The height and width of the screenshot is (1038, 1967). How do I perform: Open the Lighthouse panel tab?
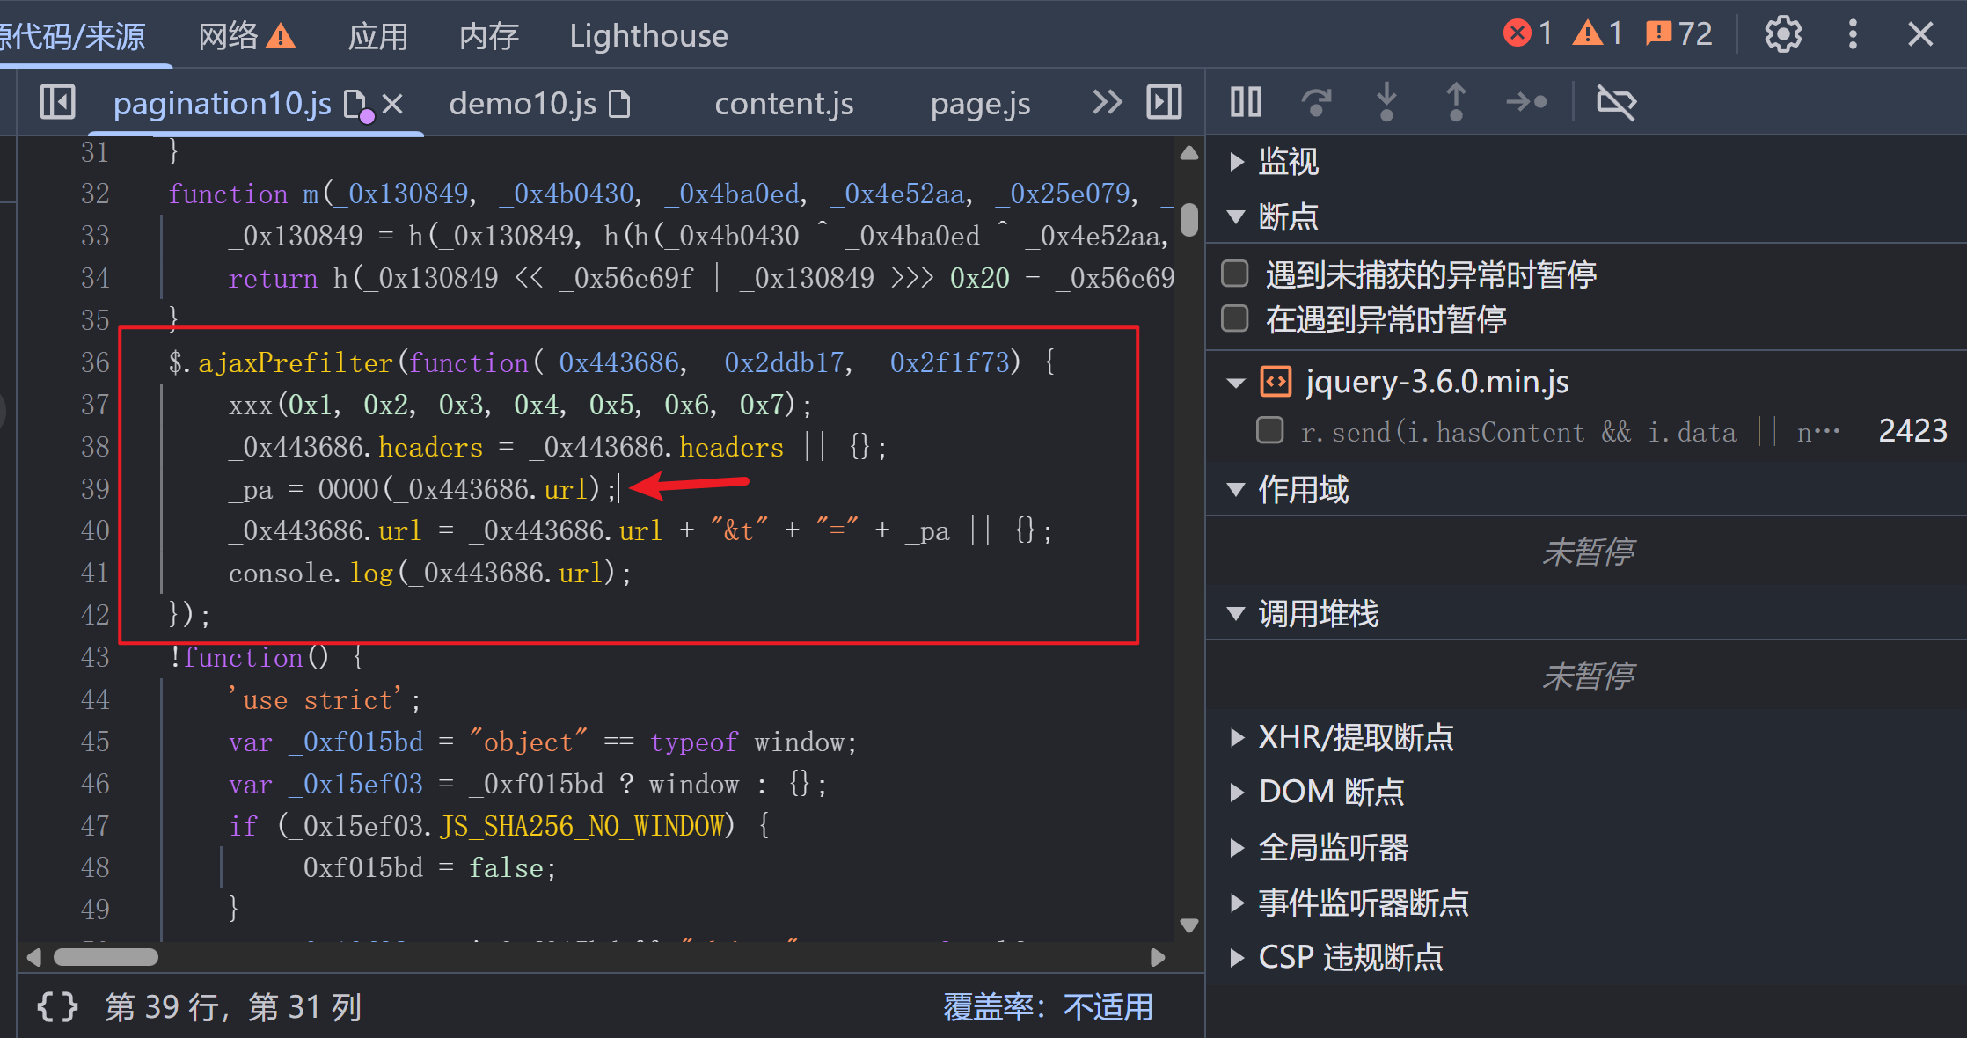coord(648,36)
